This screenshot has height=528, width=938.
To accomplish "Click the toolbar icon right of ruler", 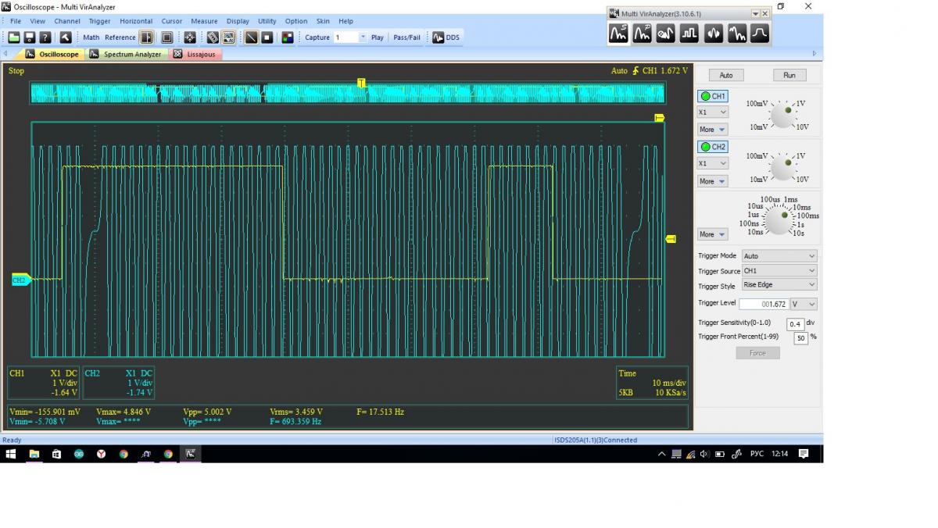I will 228,37.
